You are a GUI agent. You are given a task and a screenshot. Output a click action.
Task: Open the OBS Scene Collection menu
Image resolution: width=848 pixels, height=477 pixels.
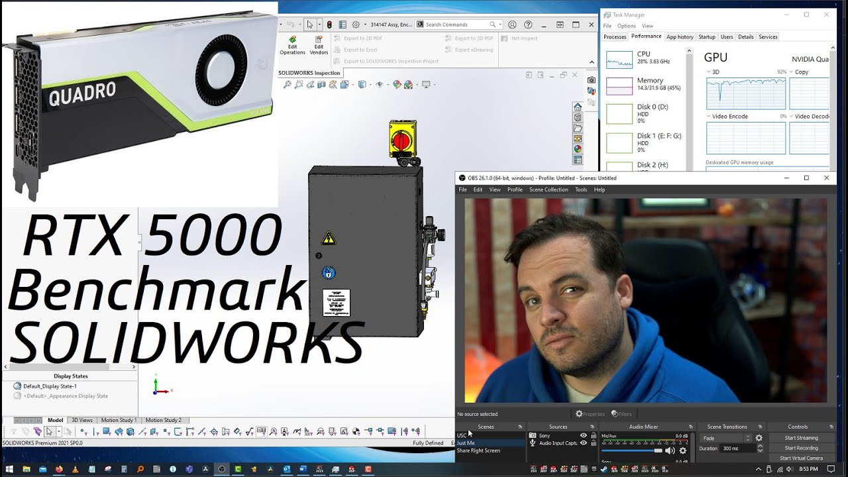pyautogui.click(x=549, y=189)
